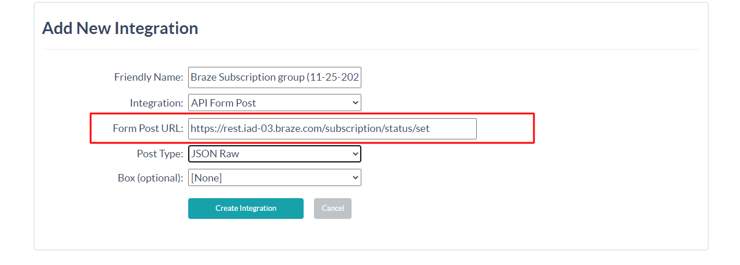This screenshot has height=265, width=740.
Task: Click the chevron arrow on Integration select
Action: click(x=354, y=103)
